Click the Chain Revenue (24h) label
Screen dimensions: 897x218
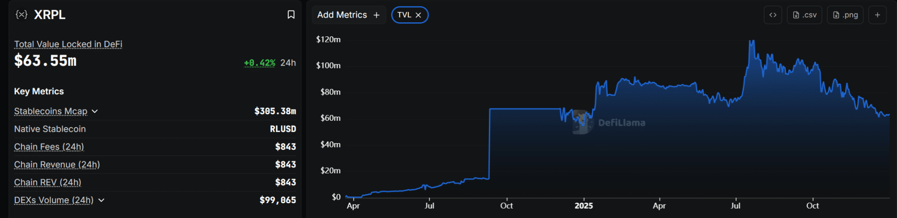click(x=57, y=165)
